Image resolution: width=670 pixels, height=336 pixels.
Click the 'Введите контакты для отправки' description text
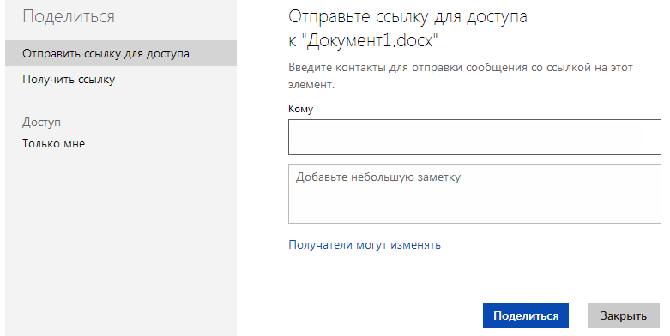[461, 75]
